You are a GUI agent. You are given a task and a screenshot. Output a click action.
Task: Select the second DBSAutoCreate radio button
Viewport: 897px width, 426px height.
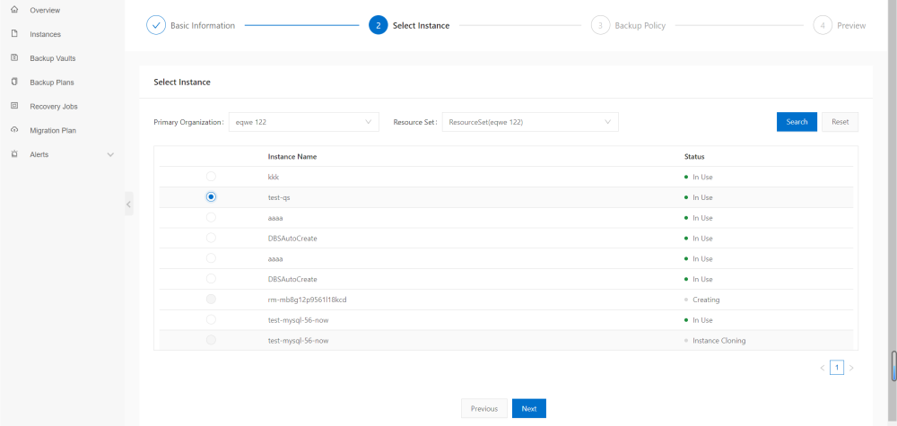coord(211,279)
